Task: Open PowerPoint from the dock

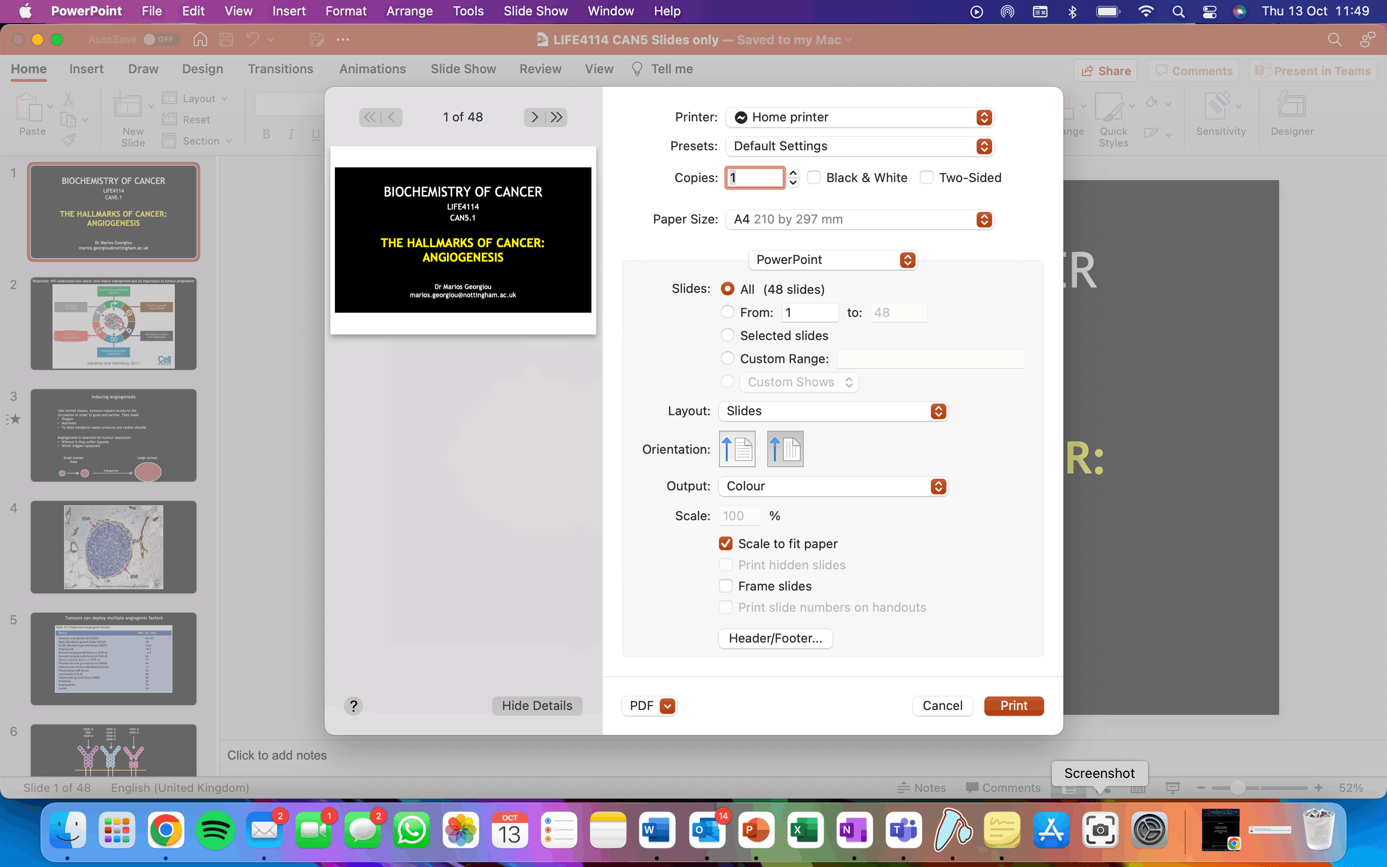Action: click(756, 830)
